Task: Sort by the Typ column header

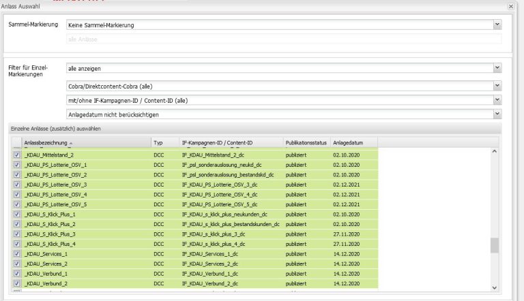Action: 164,142
